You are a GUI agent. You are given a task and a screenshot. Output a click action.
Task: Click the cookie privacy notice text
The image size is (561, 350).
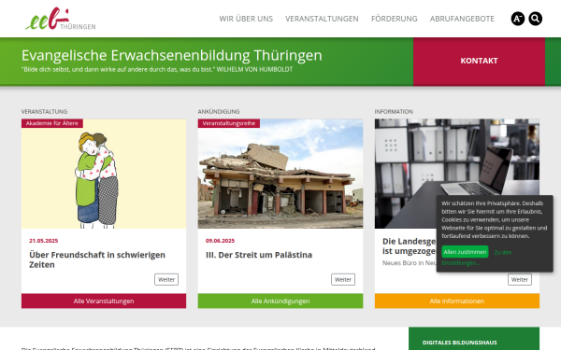[x=494, y=219]
